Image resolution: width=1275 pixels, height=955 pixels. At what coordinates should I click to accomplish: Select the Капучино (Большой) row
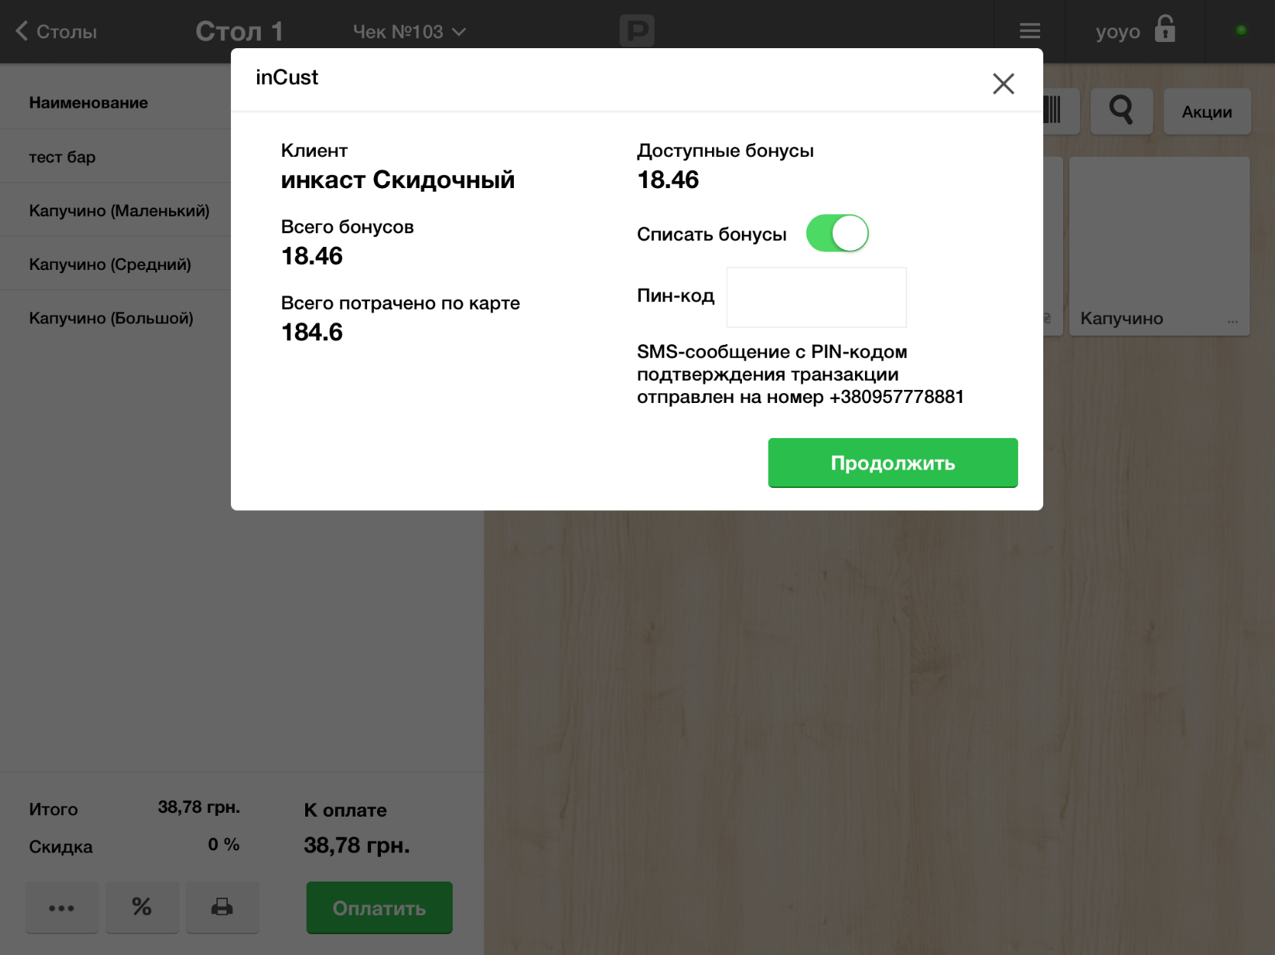click(115, 317)
